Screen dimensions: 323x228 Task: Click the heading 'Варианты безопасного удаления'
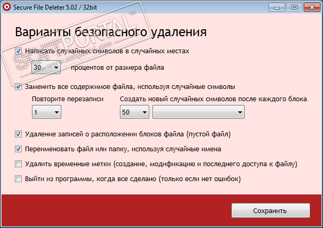(x=111, y=32)
